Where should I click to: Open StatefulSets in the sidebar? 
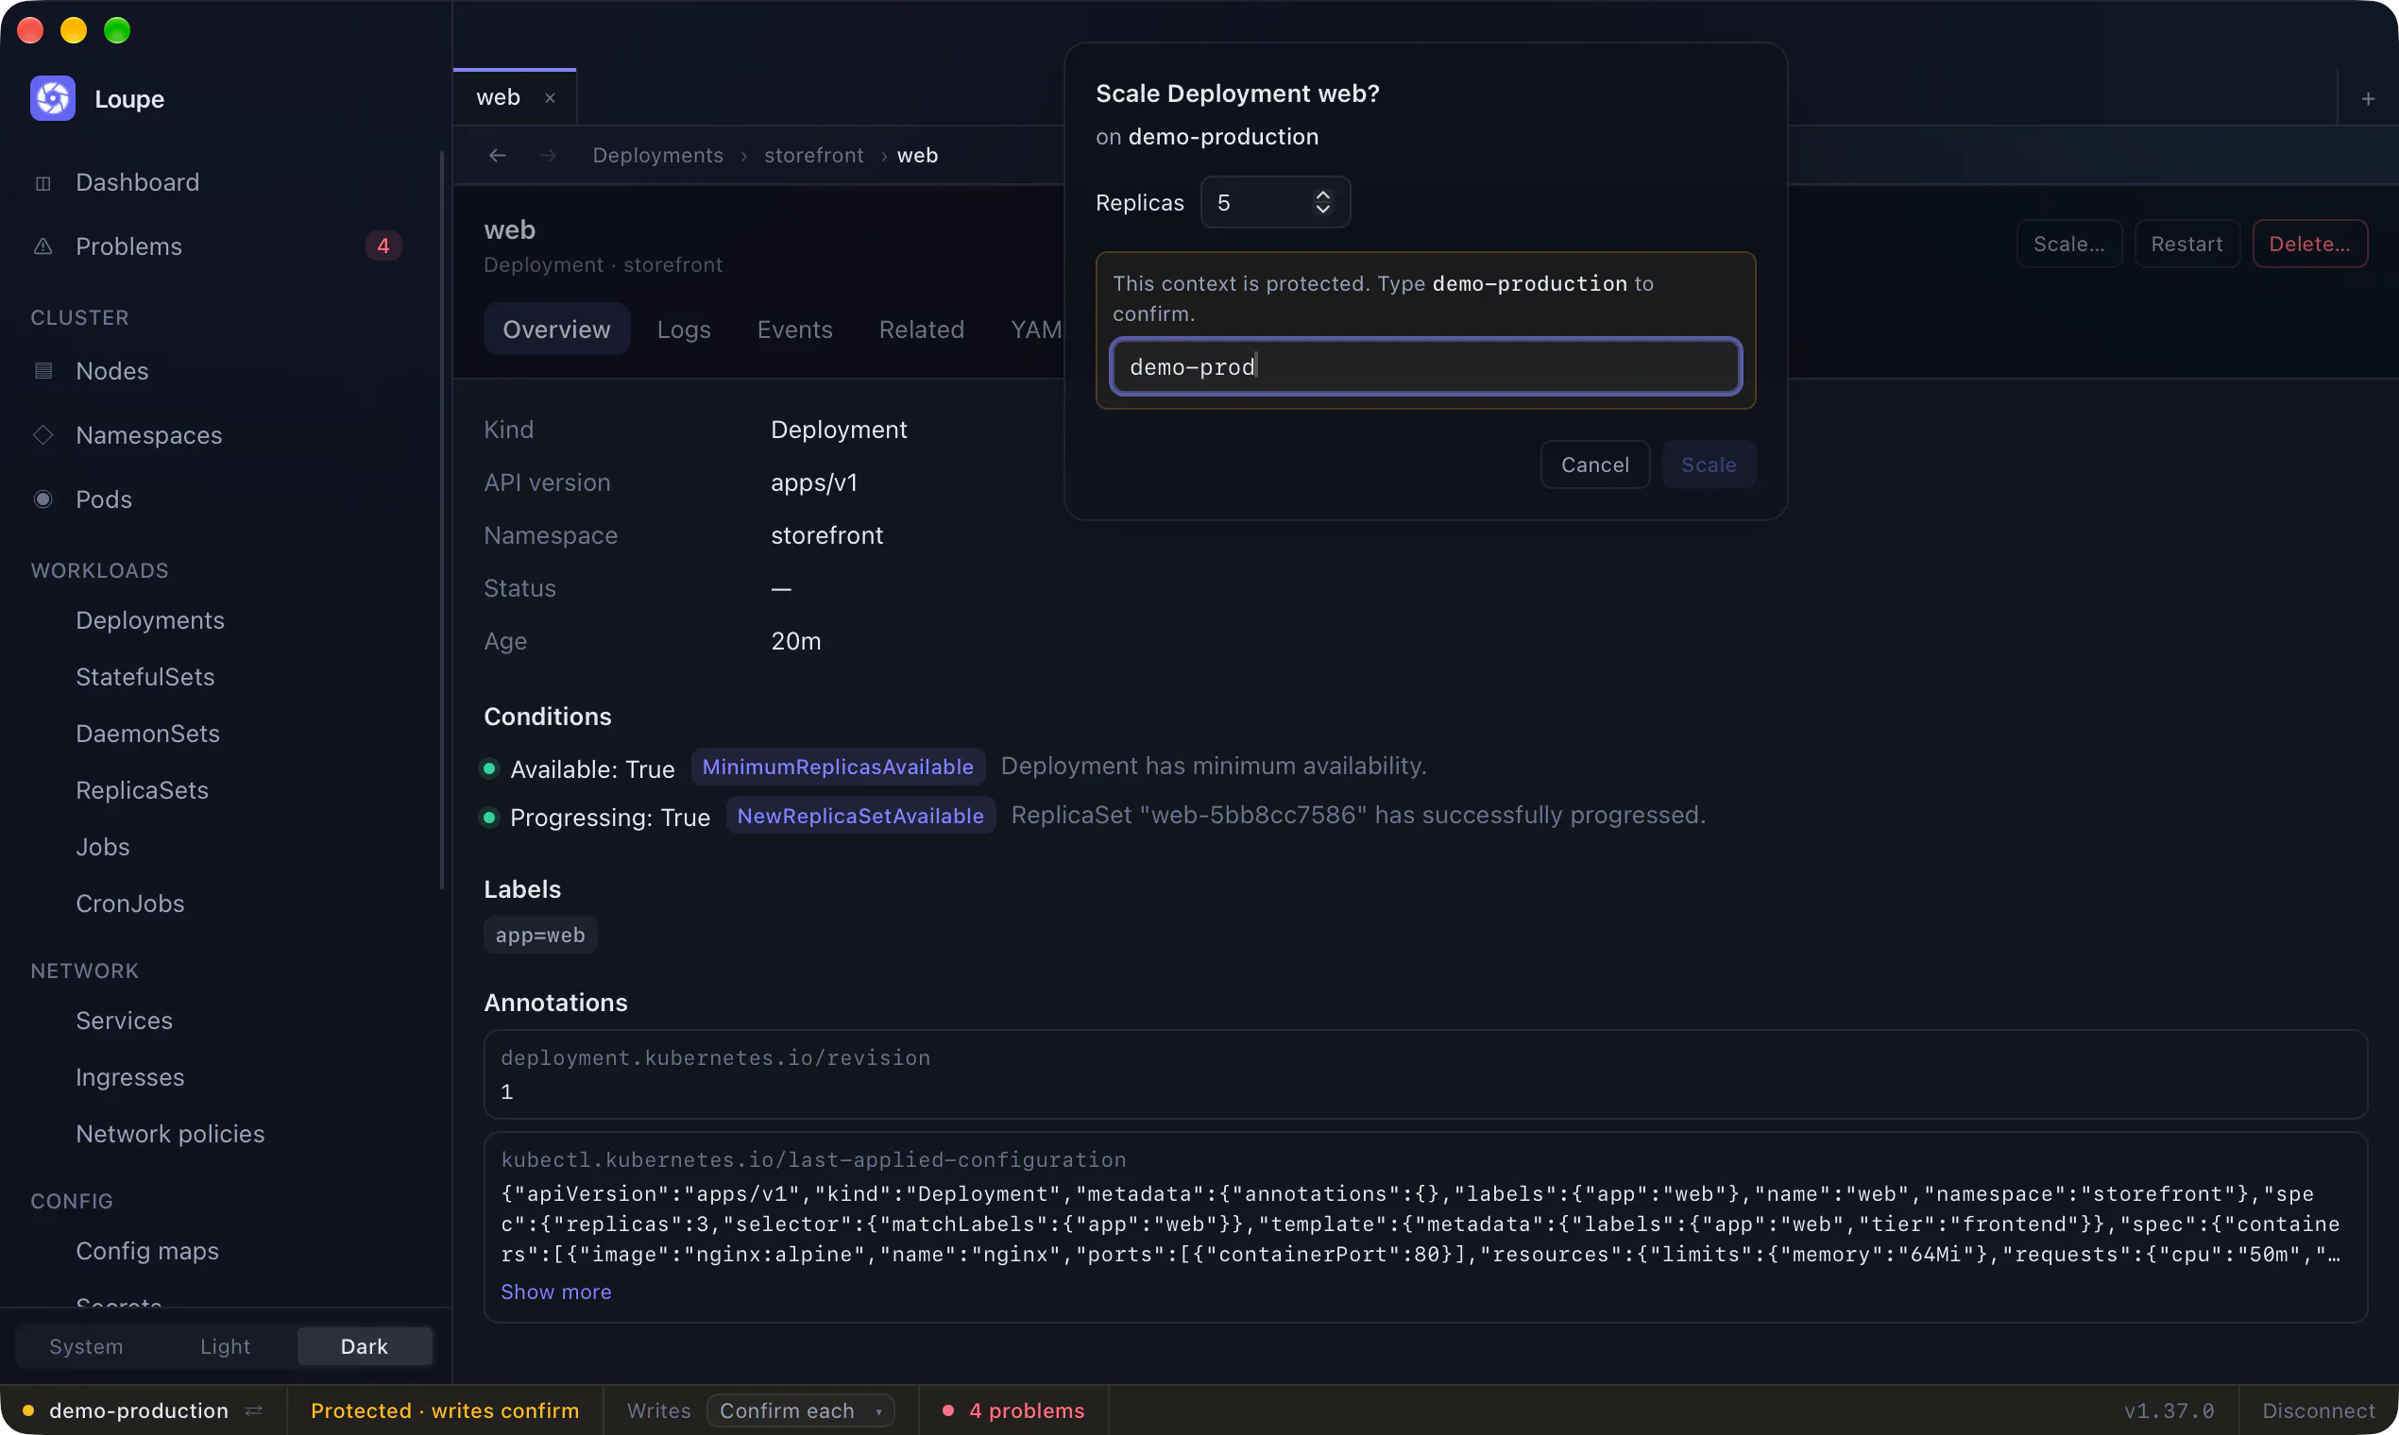[145, 677]
